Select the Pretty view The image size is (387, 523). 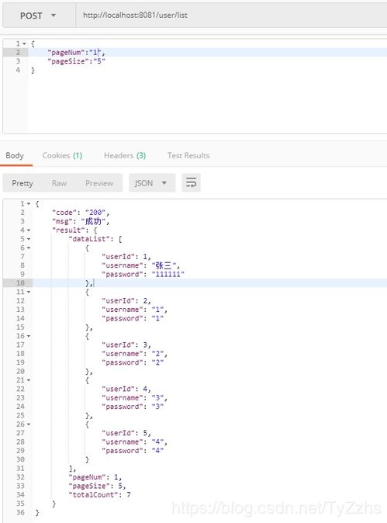tap(22, 183)
